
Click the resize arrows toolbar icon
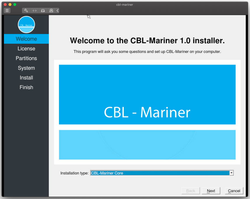(35, 11)
